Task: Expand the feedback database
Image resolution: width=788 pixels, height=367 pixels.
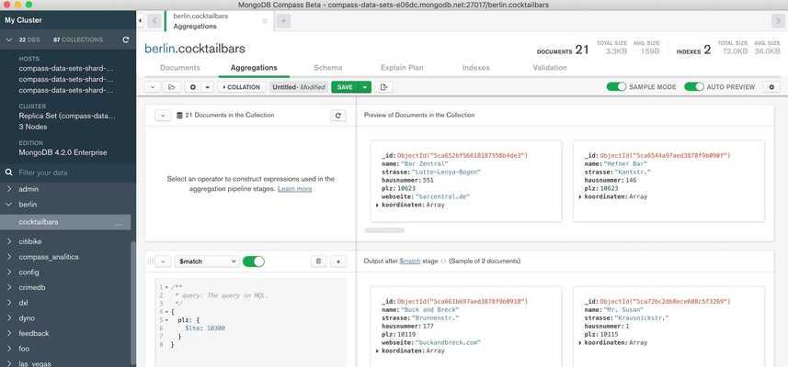Action: tap(9, 333)
